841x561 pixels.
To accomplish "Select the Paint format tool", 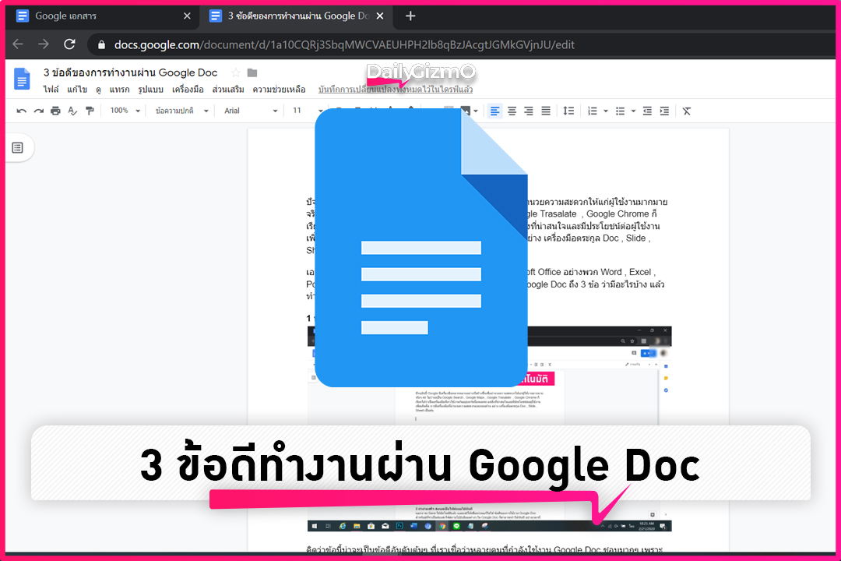I will 90,111.
